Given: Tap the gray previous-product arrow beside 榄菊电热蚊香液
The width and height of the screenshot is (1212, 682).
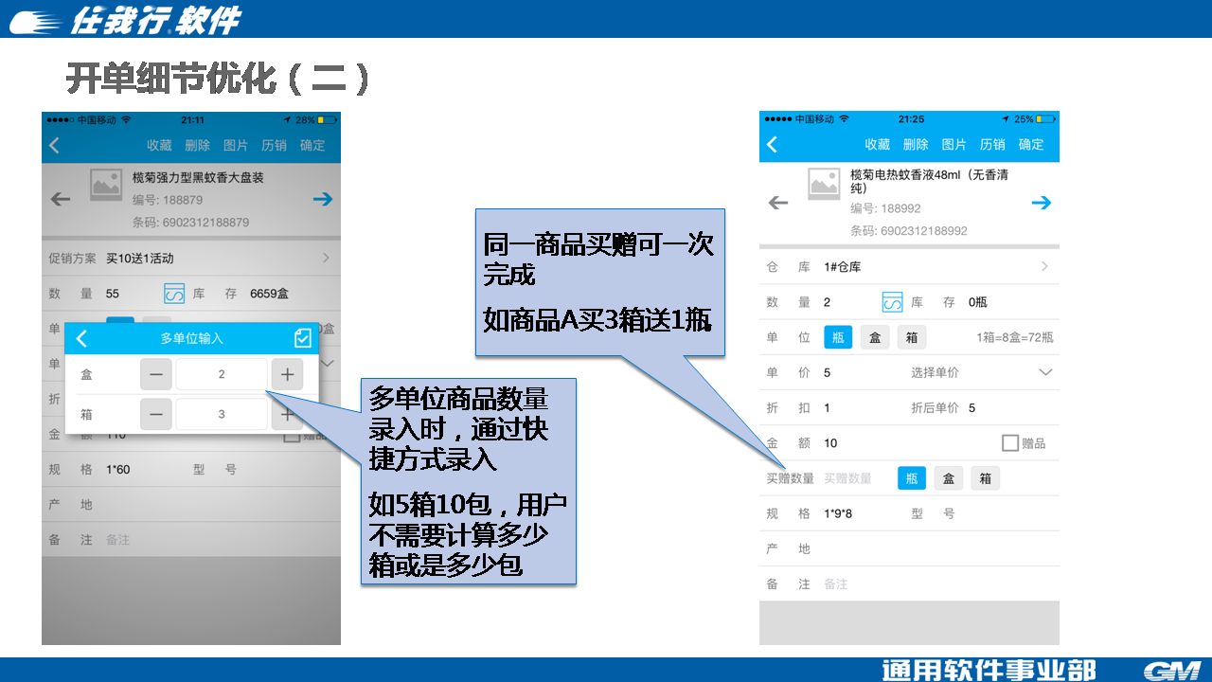Looking at the screenshot, I should point(778,203).
